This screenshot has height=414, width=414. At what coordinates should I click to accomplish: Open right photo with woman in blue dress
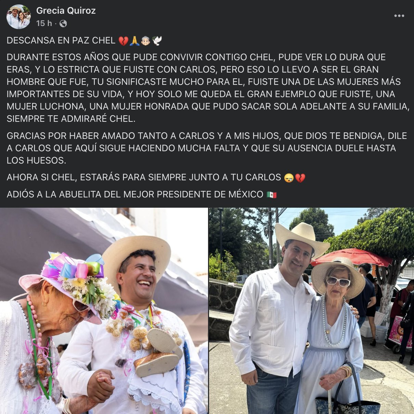(312, 311)
